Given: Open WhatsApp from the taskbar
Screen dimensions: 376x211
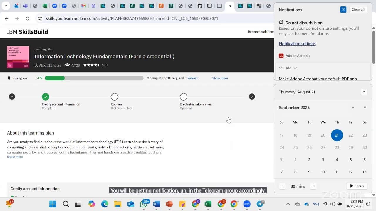Looking at the screenshot, I should tap(144, 204).
